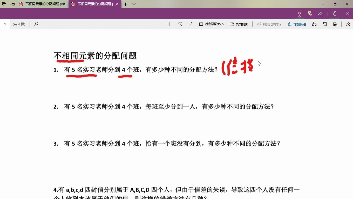Save the PDF with floppy icon
This screenshot has height=199, width=353.
pyautogui.click(x=325, y=24)
